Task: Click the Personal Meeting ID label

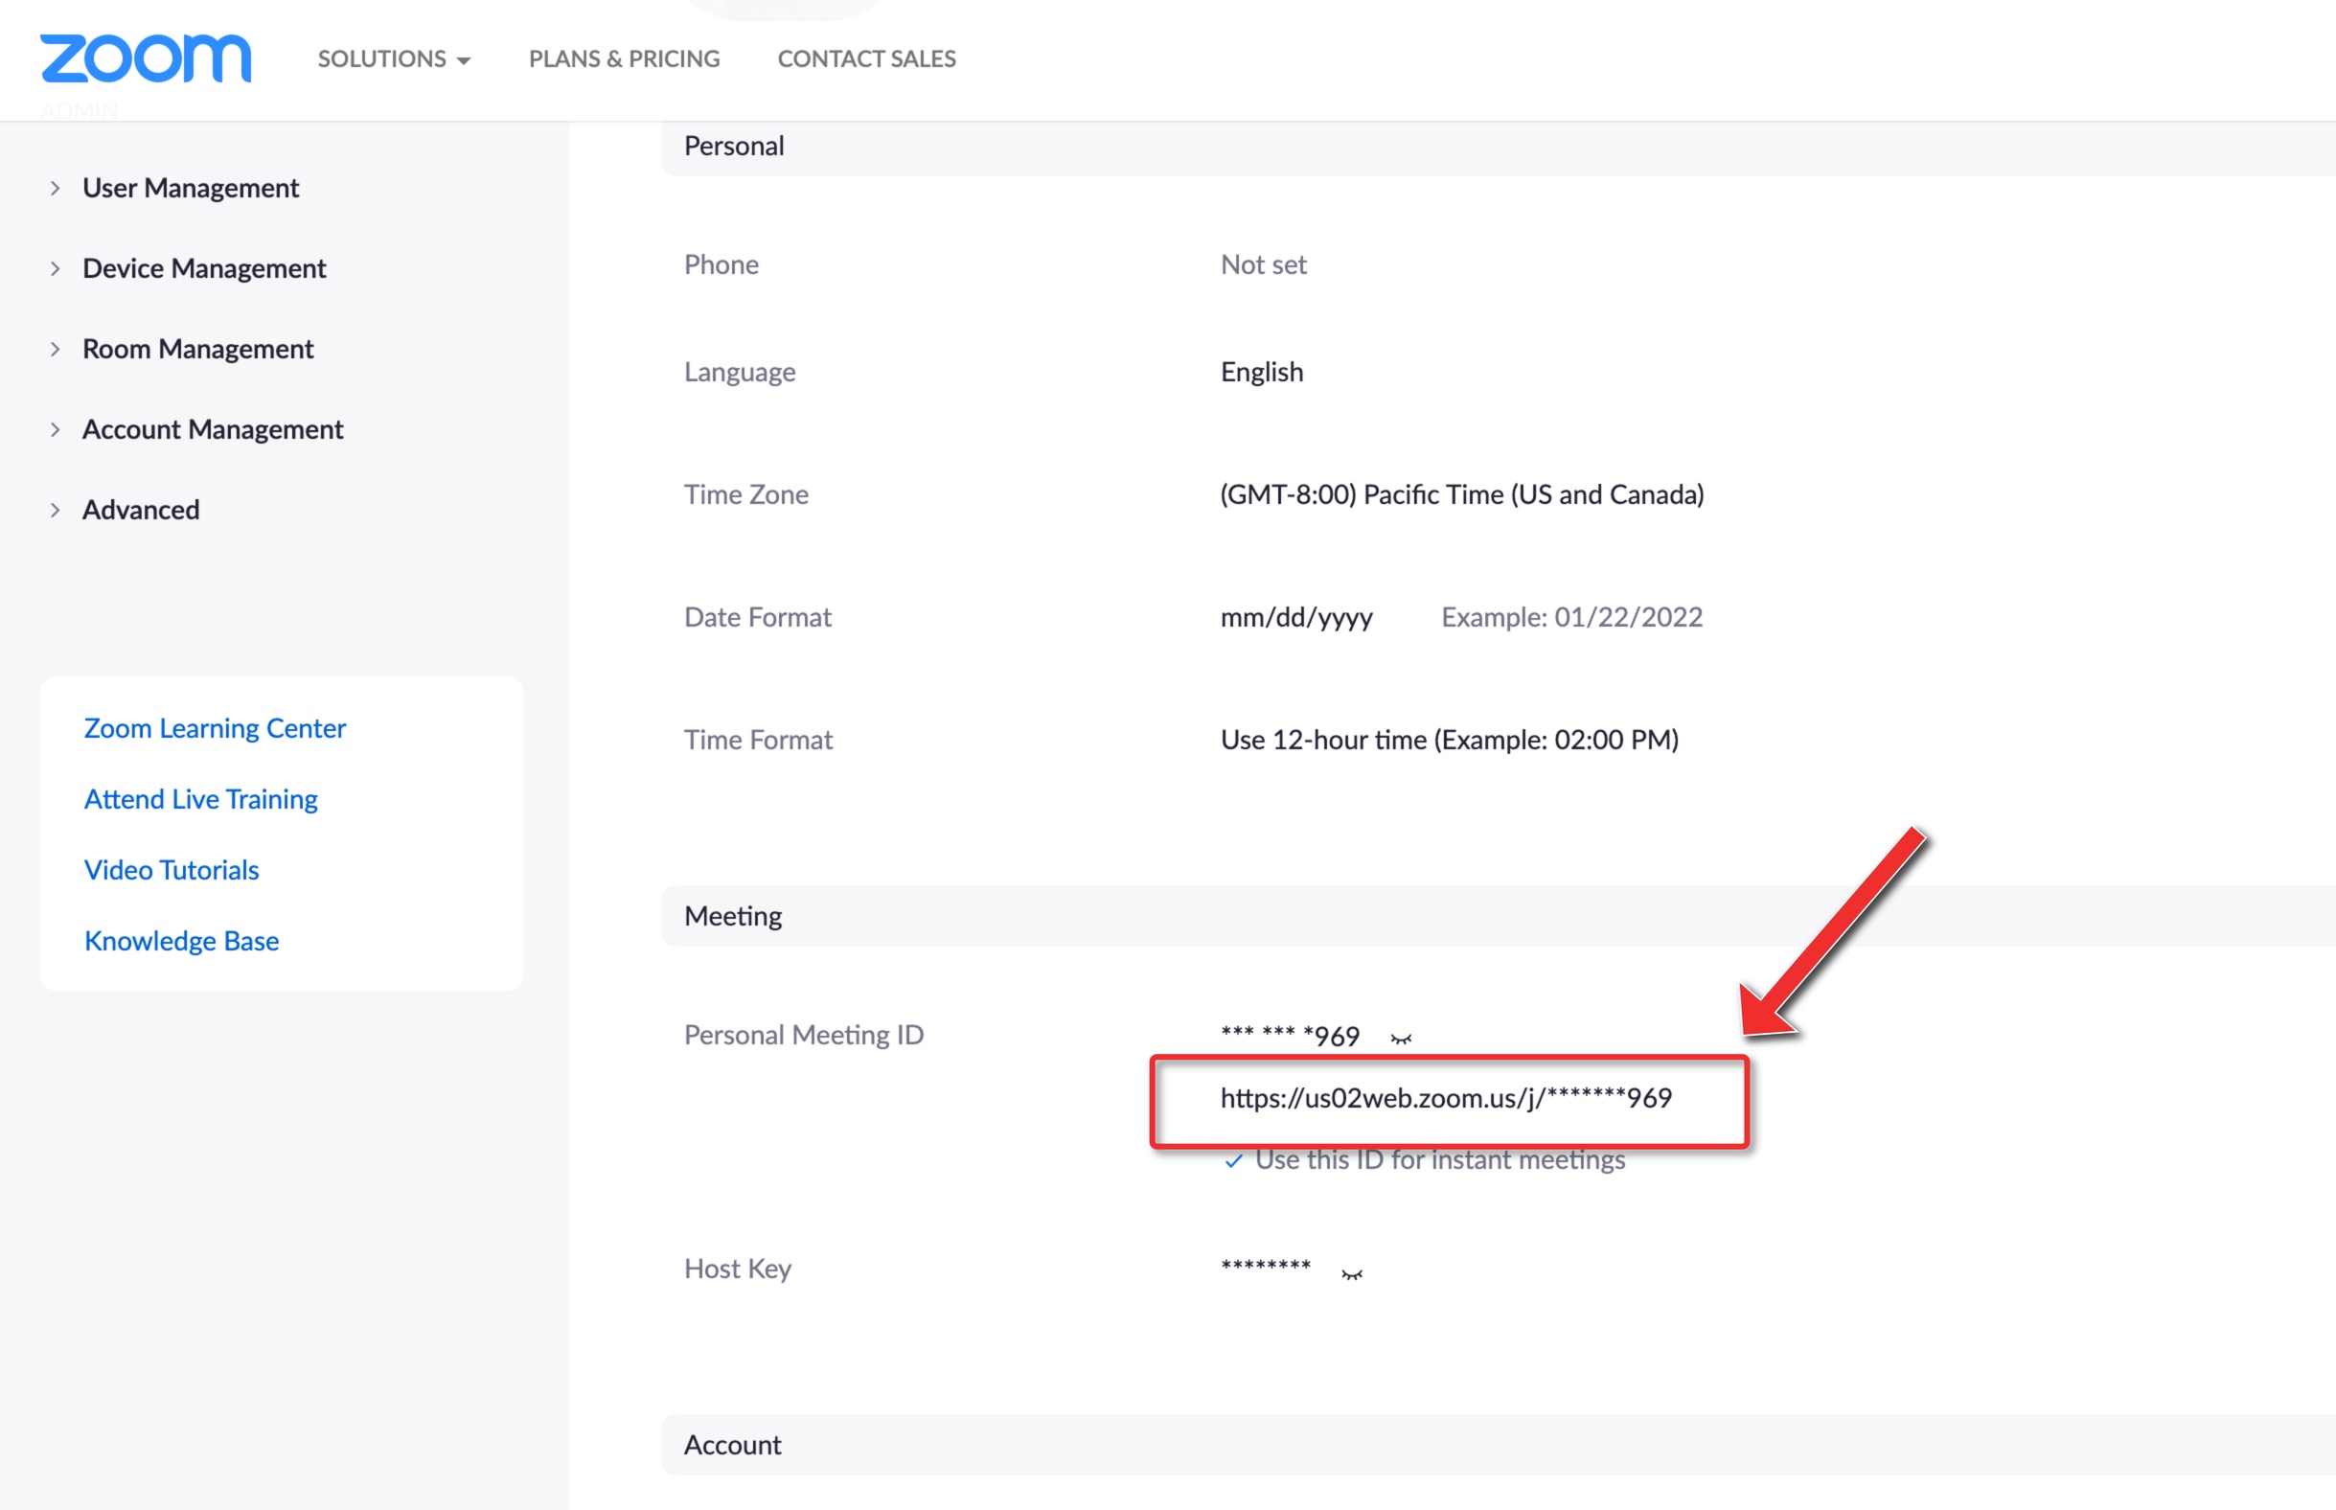Action: [804, 1035]
